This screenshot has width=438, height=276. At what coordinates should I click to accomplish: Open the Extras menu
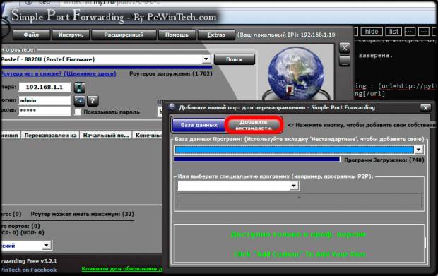216,35
